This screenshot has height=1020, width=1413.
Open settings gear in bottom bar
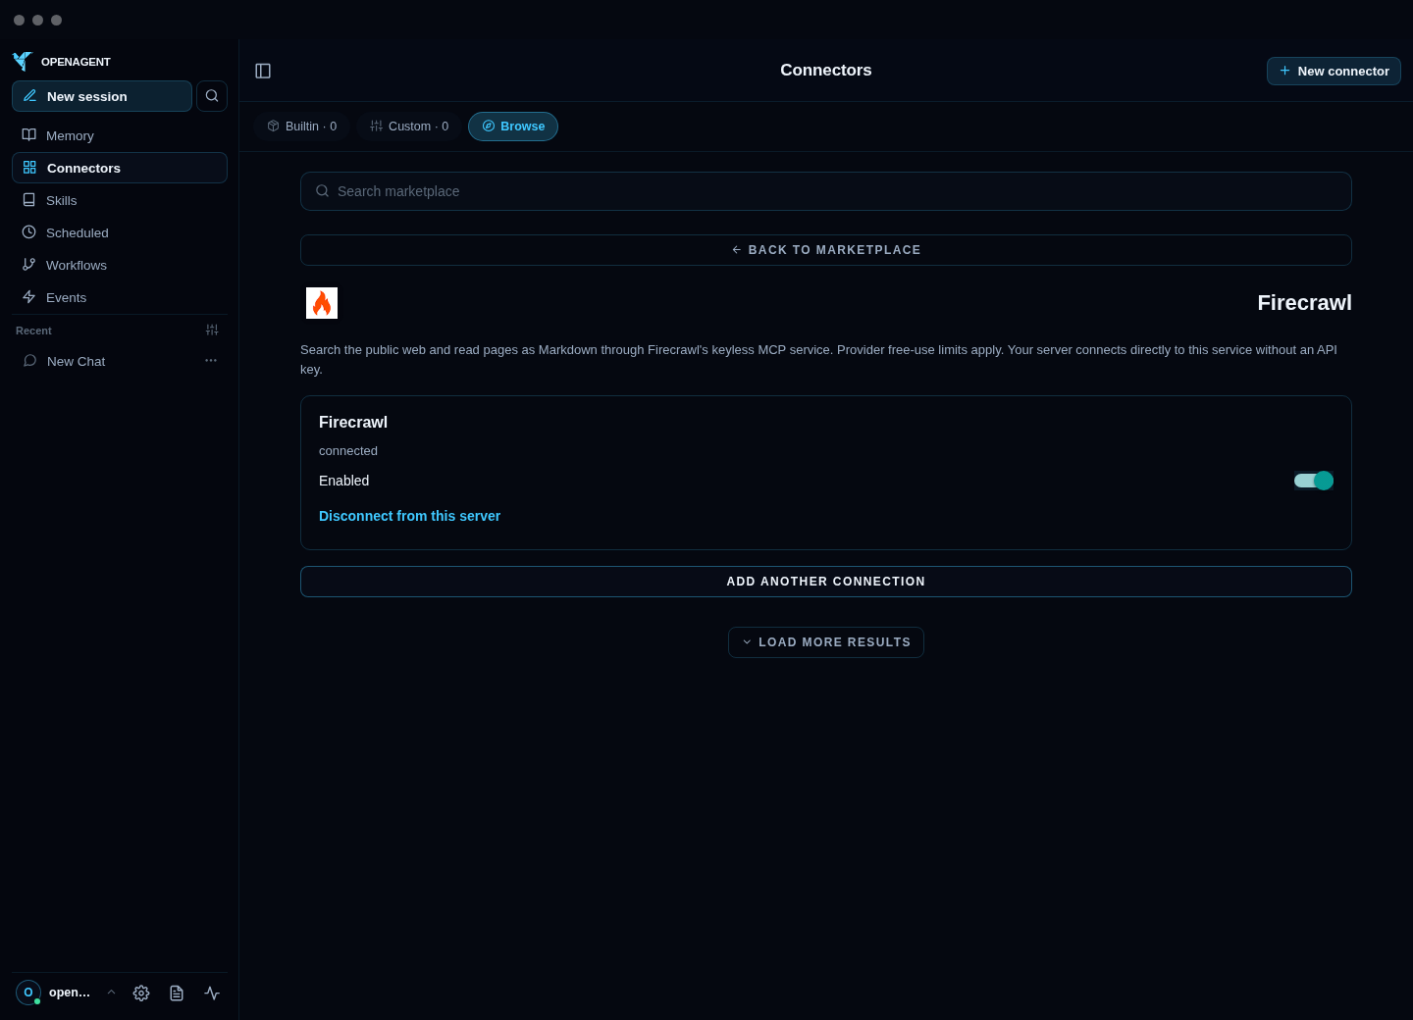click(x=141, y=993)
